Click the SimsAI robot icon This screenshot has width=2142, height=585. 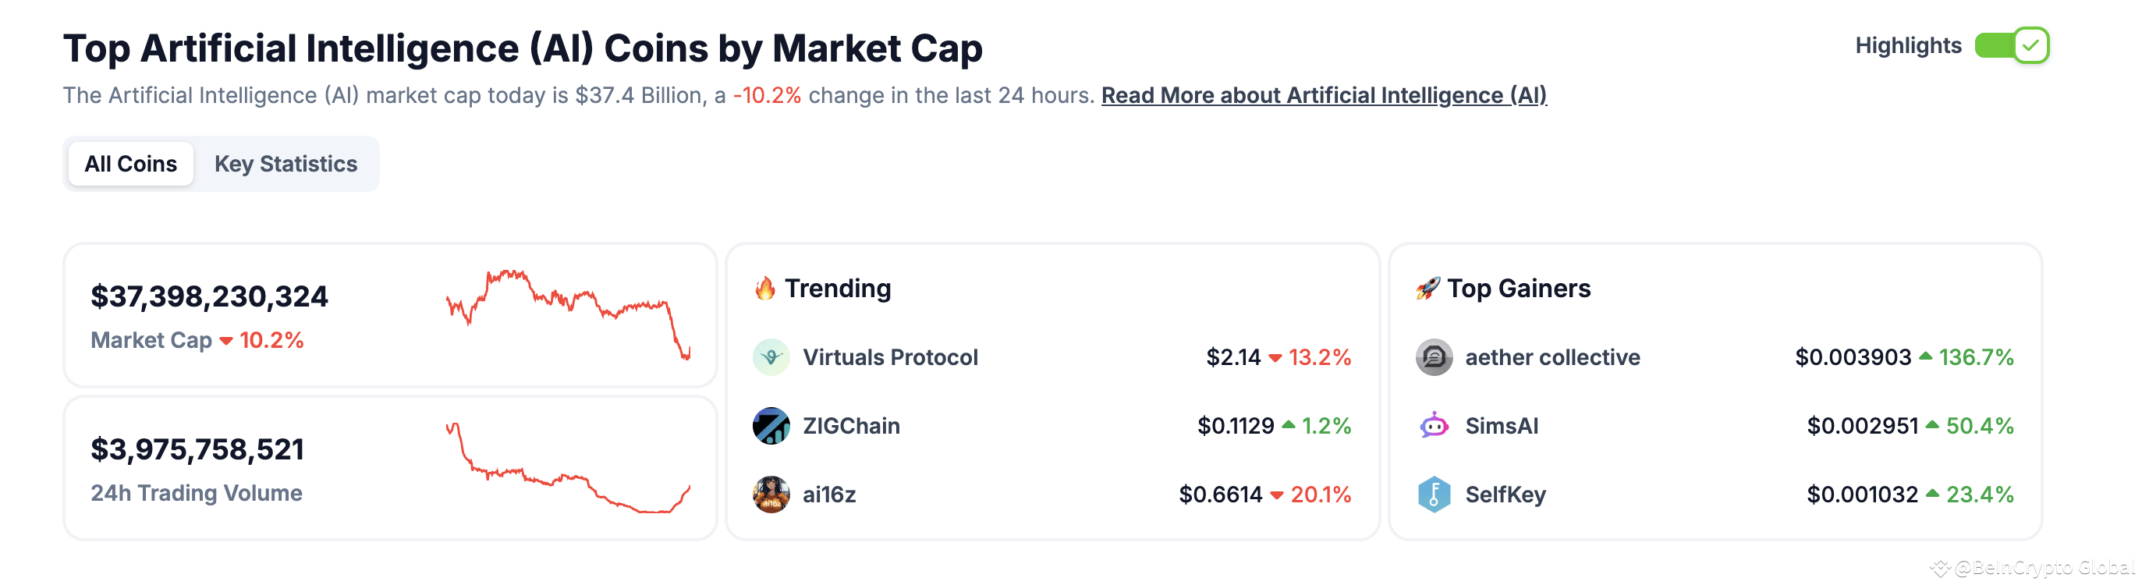(x=1435, y=425)
